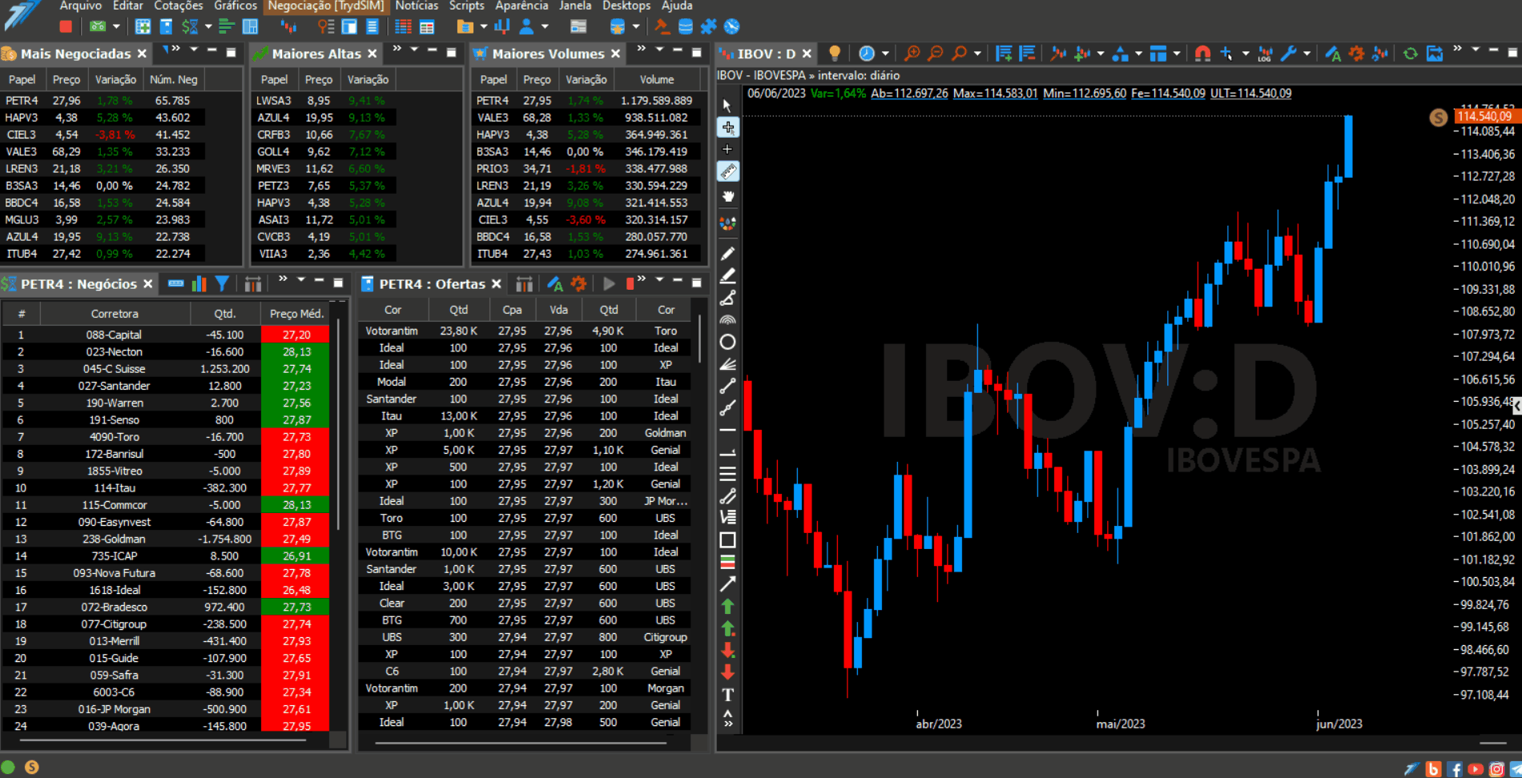Activate the magnet snap icon in chart toolbar

(1202, 54)
